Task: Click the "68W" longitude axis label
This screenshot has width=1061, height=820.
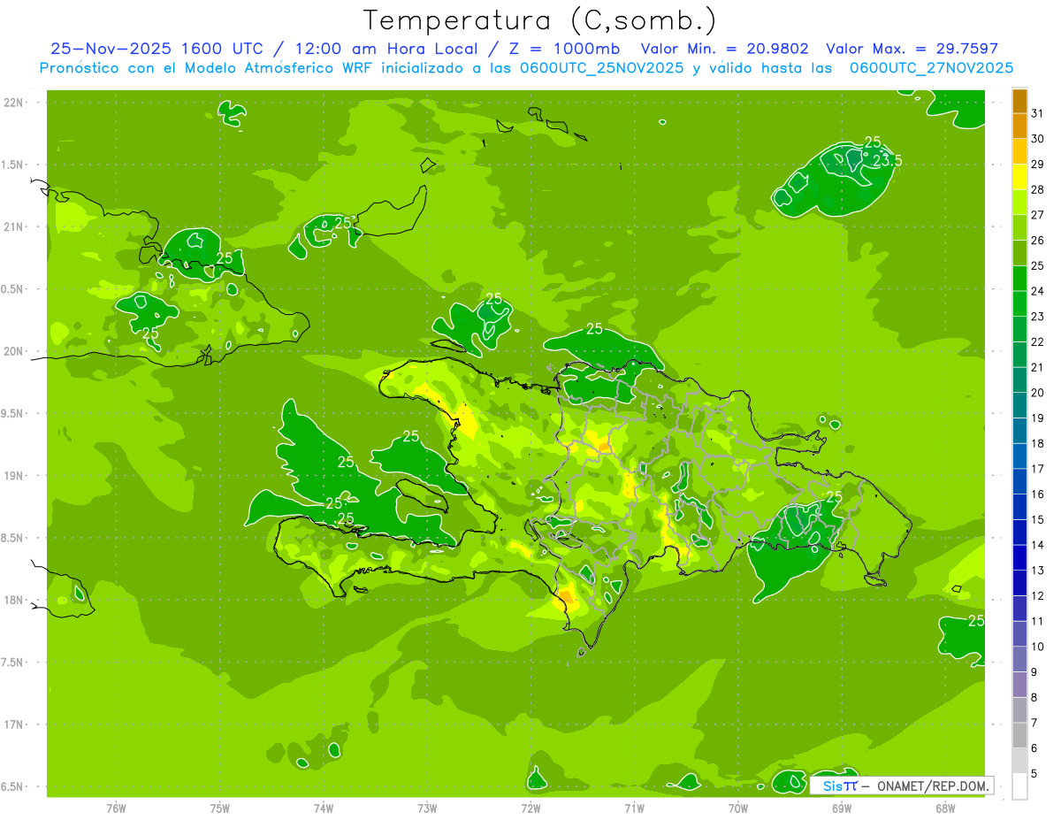Action: (x=945, y=809)
